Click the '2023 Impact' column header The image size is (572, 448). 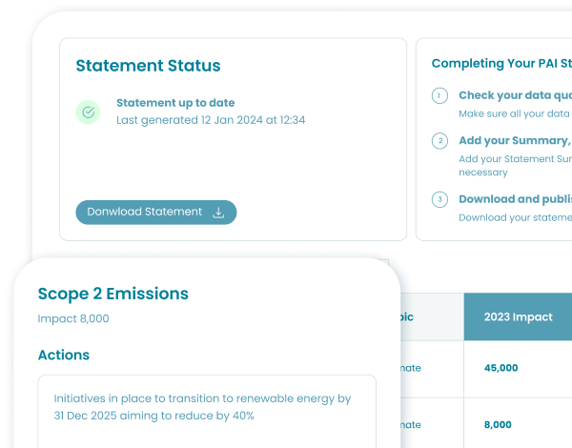click(518, 316)
